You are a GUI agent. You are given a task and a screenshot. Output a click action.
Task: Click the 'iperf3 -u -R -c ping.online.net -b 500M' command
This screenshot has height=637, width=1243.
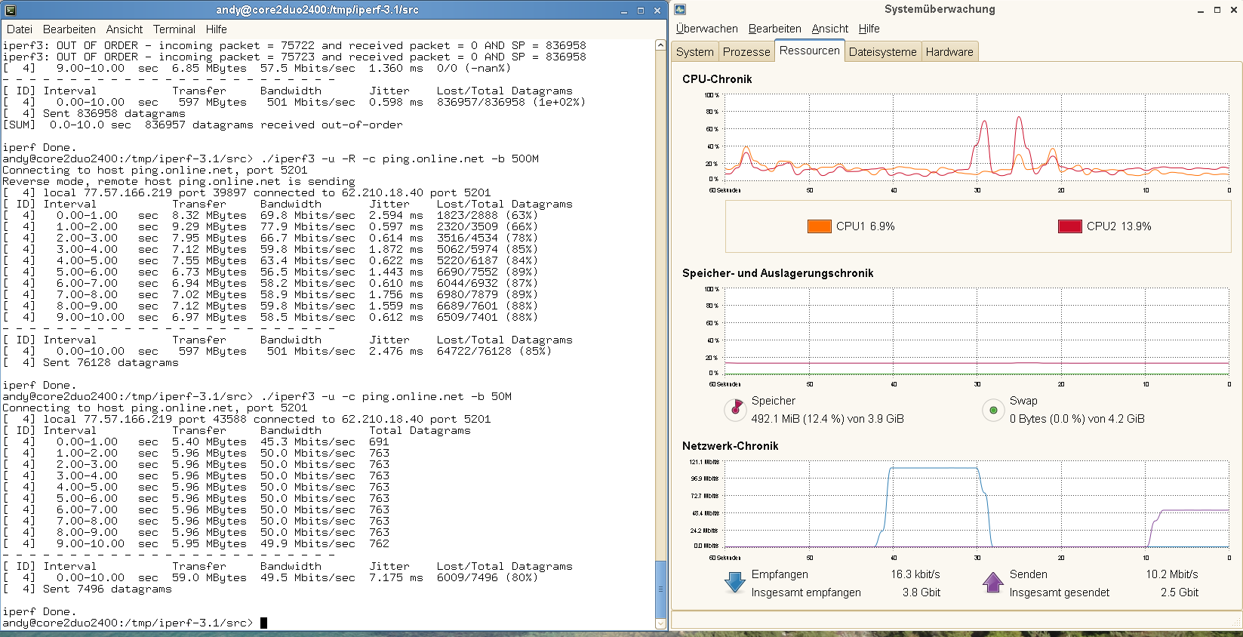400,158
